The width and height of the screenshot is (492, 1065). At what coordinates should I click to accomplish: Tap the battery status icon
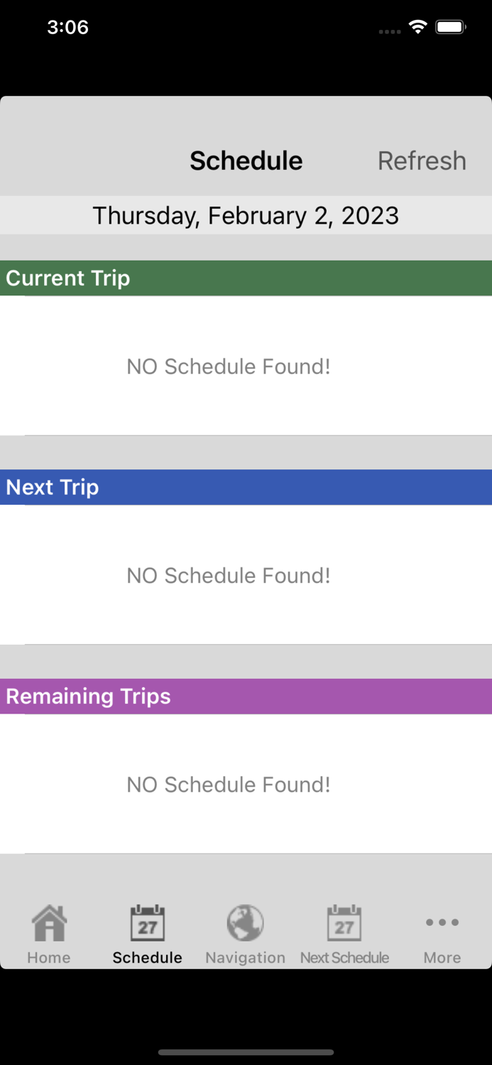click(450, 27)
